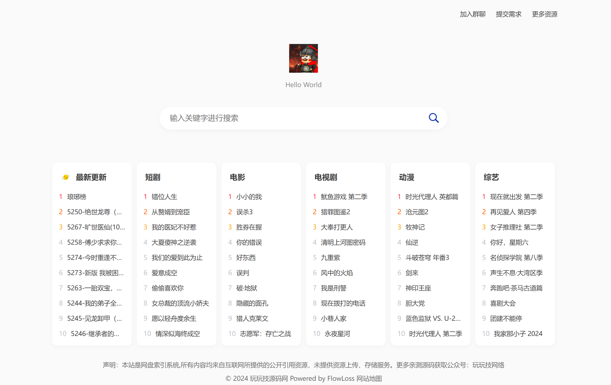The height and width of the screenshot is (385, 611).
Task: Open anime 时光代理人 英都篇
Action: 432,197
